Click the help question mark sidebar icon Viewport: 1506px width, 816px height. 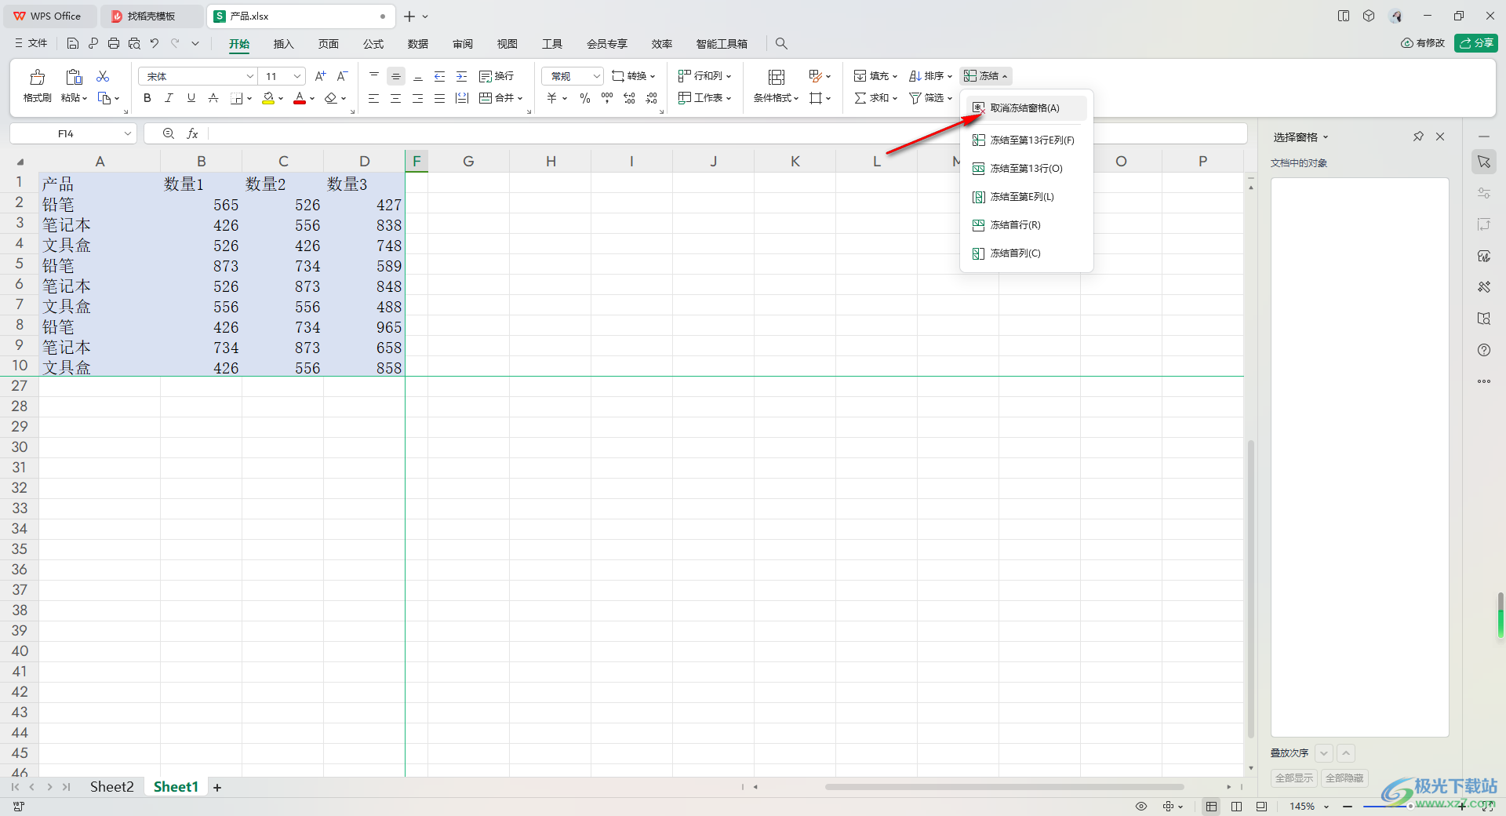pos(1484,350)
